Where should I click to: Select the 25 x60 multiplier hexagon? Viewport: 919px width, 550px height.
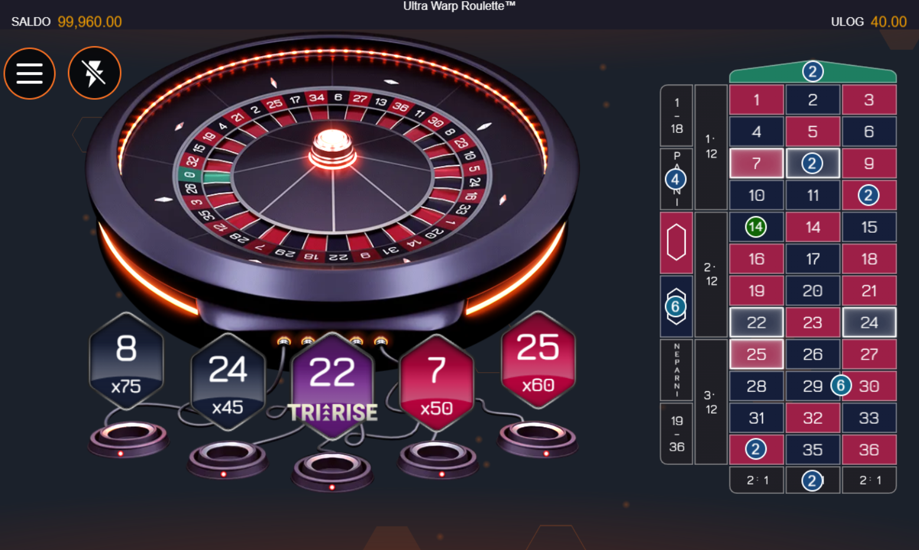pyautogui.click(x=538, y=360)
